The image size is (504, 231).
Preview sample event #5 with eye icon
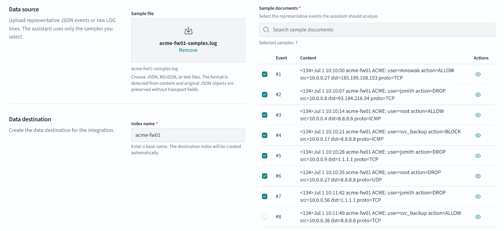coord(478,156)
